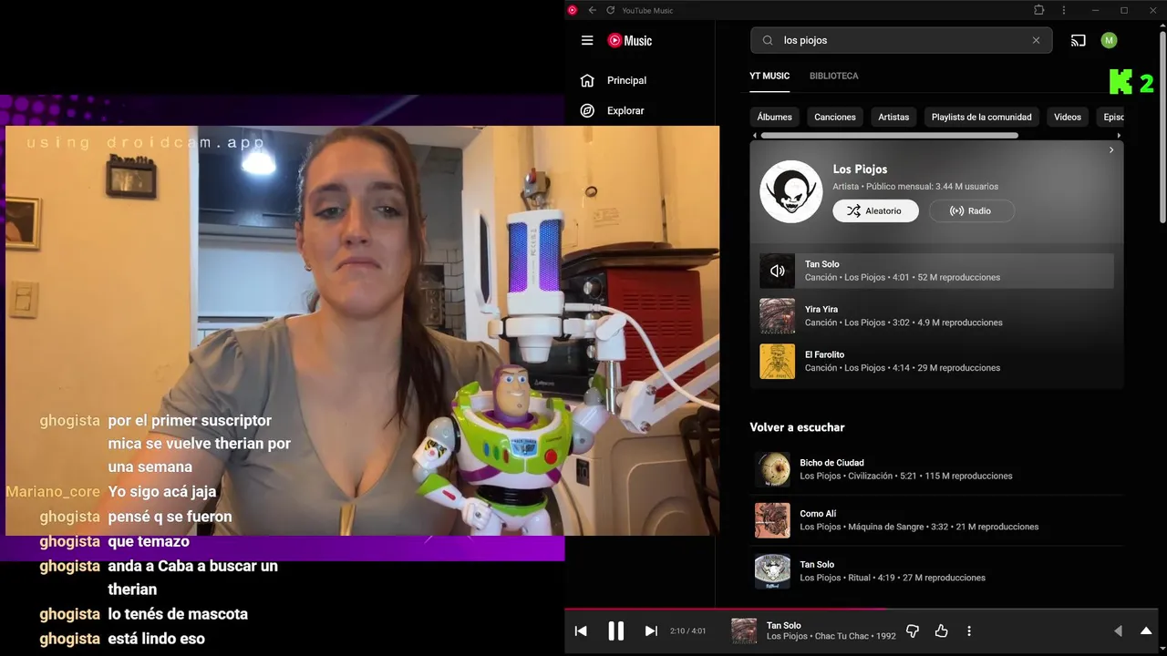The width and height of the screenshot is (1167, 656).
Task: Play Yira Yira from top results
Action: 936,316
